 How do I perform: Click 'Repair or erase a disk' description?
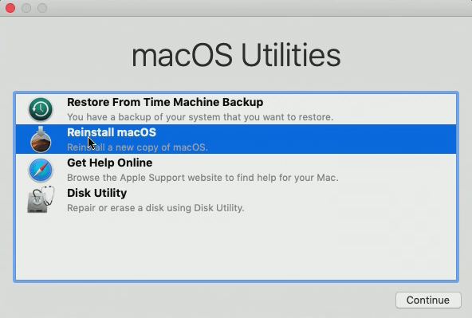pos(155,208)
